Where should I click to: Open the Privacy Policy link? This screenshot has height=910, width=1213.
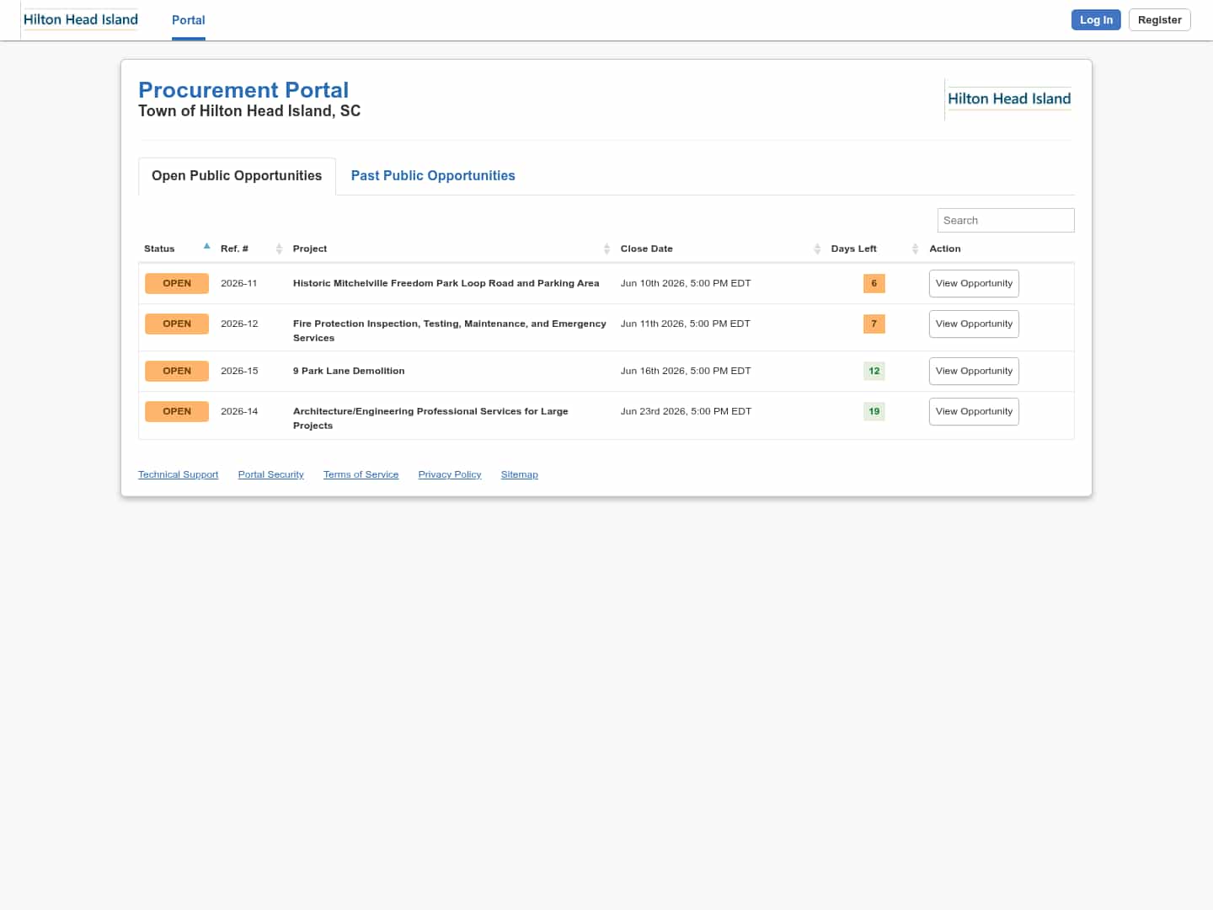tap(450, 474)
